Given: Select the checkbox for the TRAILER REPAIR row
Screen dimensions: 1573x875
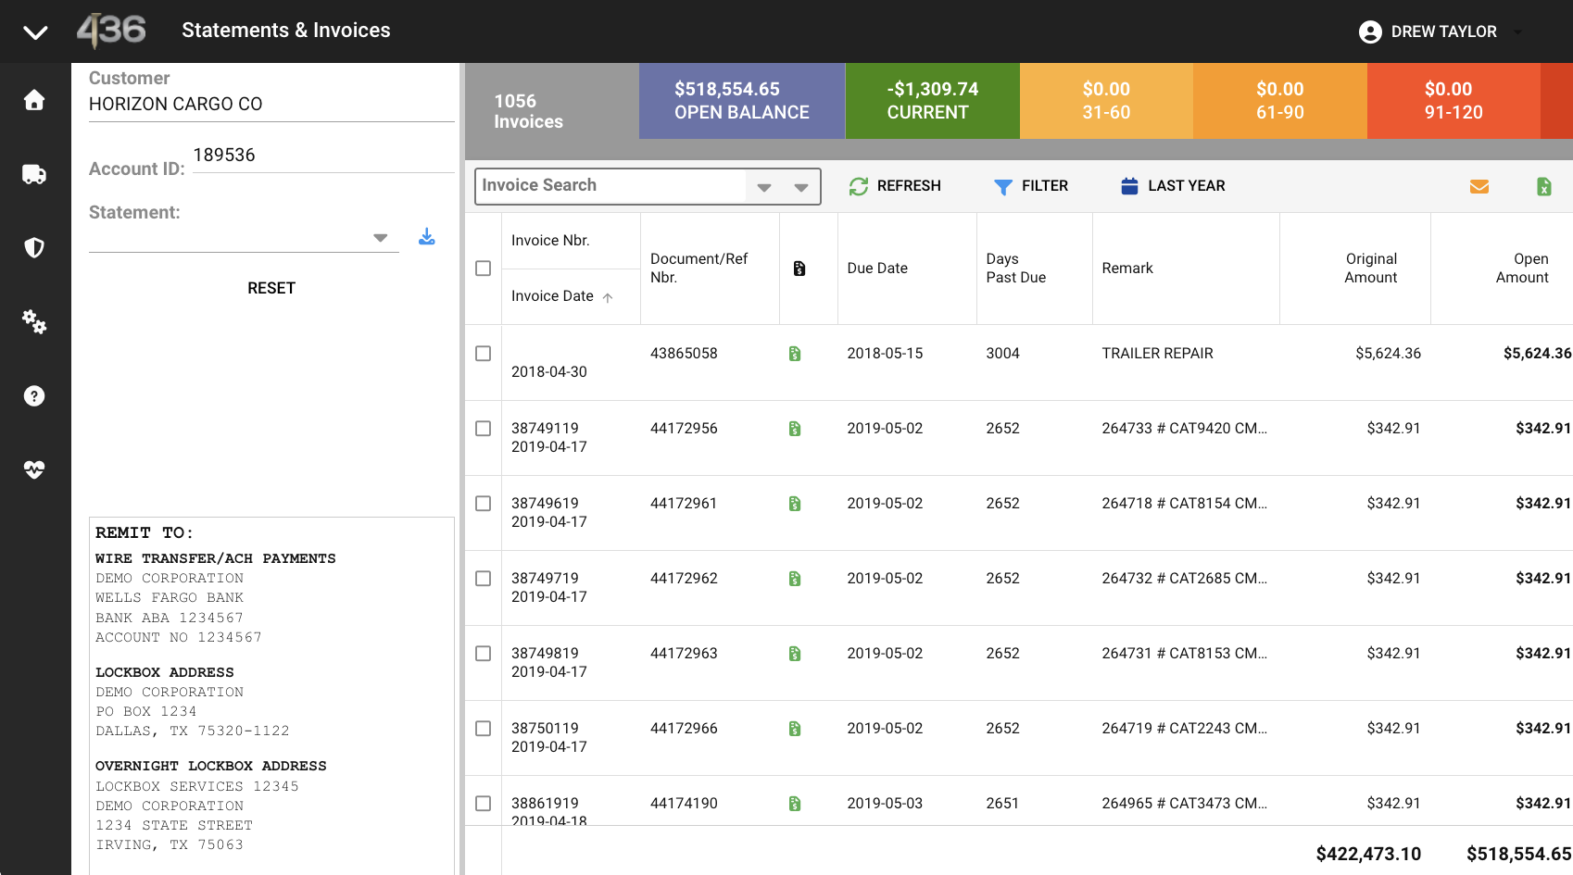Looking at the screenshot, I should (x=484, y=354).
